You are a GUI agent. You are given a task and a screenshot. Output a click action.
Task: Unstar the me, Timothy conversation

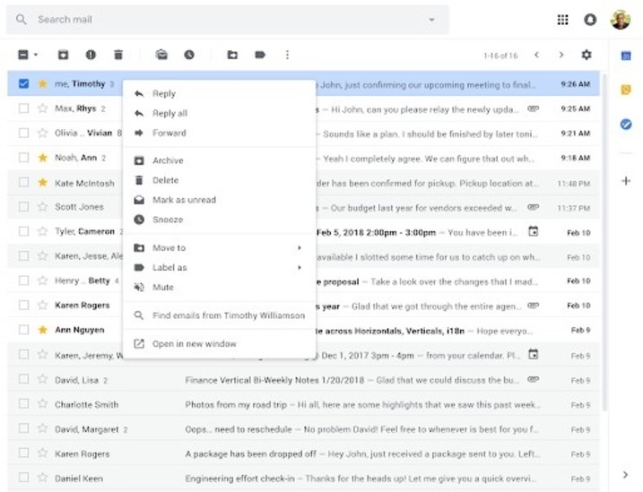tap(43, 84)
